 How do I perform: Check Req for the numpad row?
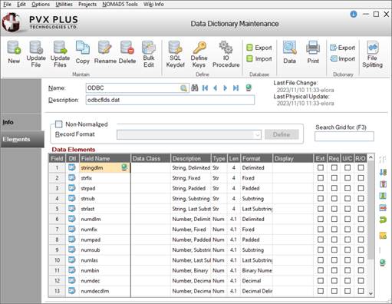(334, 240)
